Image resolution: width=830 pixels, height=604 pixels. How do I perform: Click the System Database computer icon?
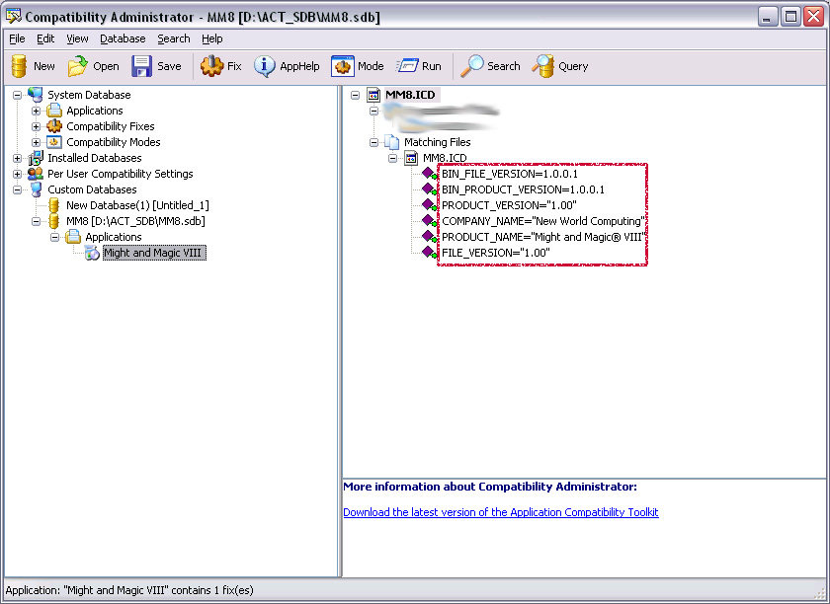click(36, 95)
